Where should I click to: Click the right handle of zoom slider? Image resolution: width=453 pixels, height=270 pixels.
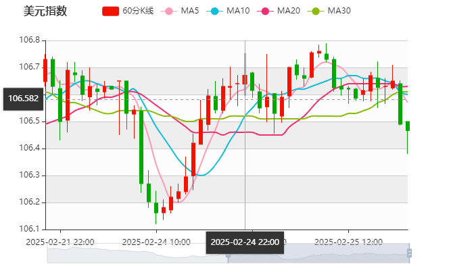pyautogui.click(x=409, y=253)
